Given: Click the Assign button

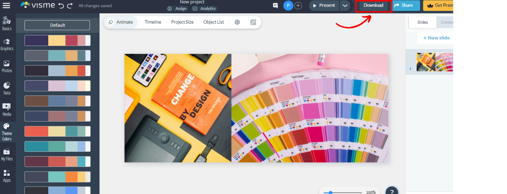Looking at the screenshot, I should (x=177, y=9).
